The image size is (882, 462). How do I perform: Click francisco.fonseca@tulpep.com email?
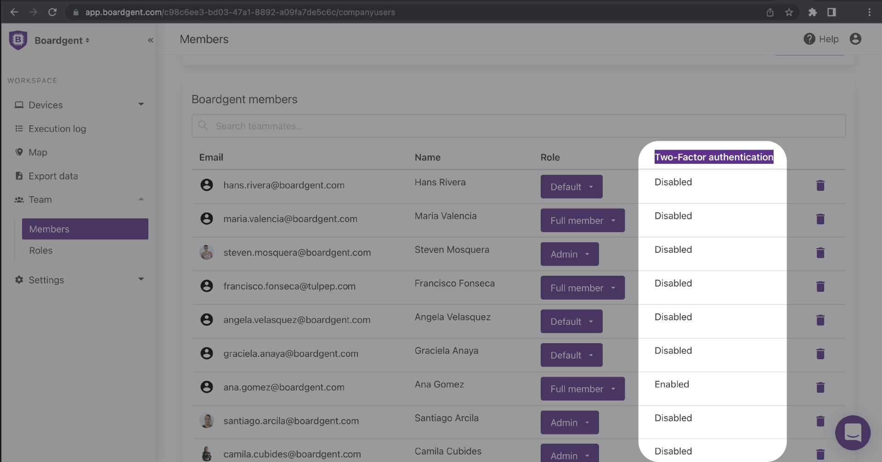pos(289,286)
